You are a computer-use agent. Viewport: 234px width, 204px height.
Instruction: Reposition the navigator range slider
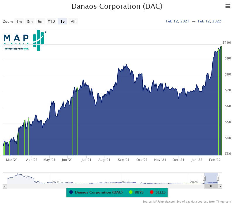(x=211, y=178)
